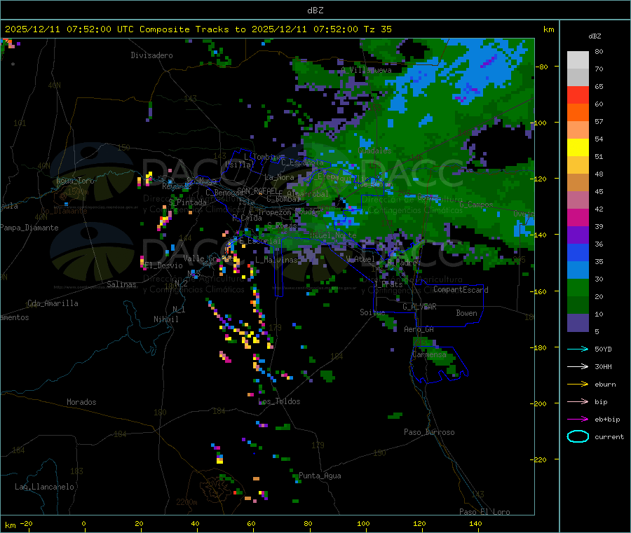This screenshot has height=533, width=631.
Task: Pick the slate purple 5-10 dBZ swatch
Action: tap(578, 323)
